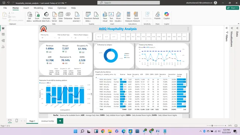Adjust the zoom slider handle
The height and width of the screenshot is (135, 240).
point(212,125)
